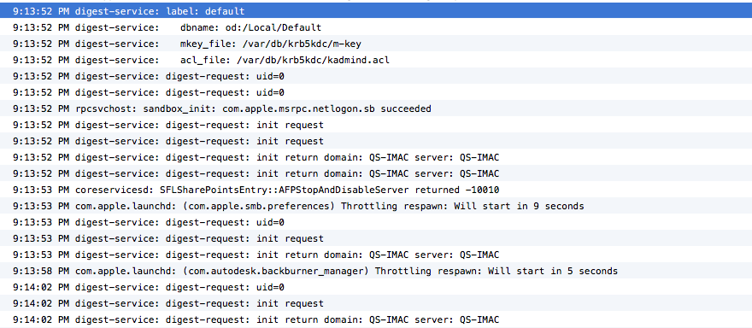
Task: Select the first 9:13:52 'init request' row
Action: tap(376, 126)
